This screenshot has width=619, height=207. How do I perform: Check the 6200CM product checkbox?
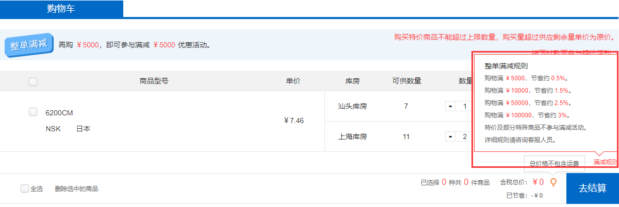[x=33, y=112]
